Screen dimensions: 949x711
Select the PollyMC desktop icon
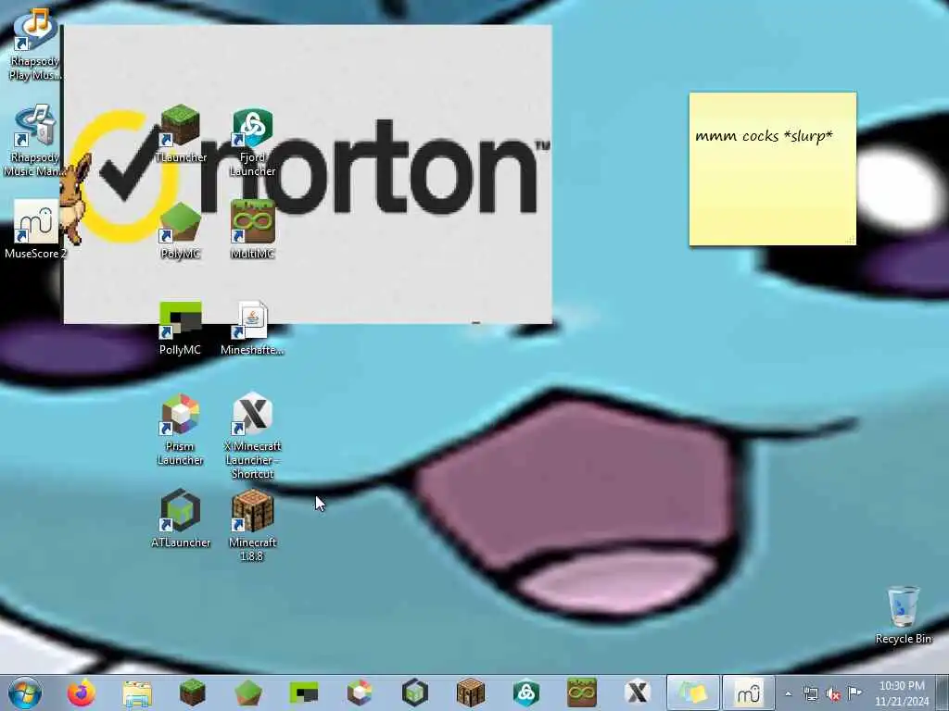tap(181, 329)
